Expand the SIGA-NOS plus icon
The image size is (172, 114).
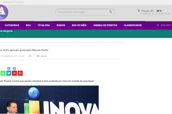pyautogui.click(x=158, y=25)
